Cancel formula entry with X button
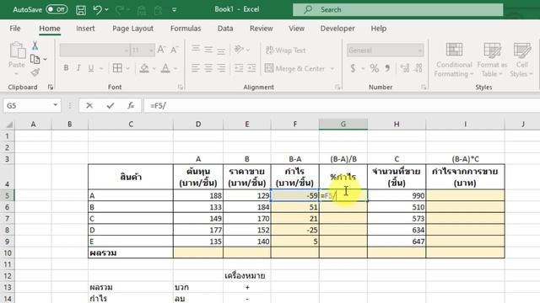 pyautogui.click(x=89, y=105)
